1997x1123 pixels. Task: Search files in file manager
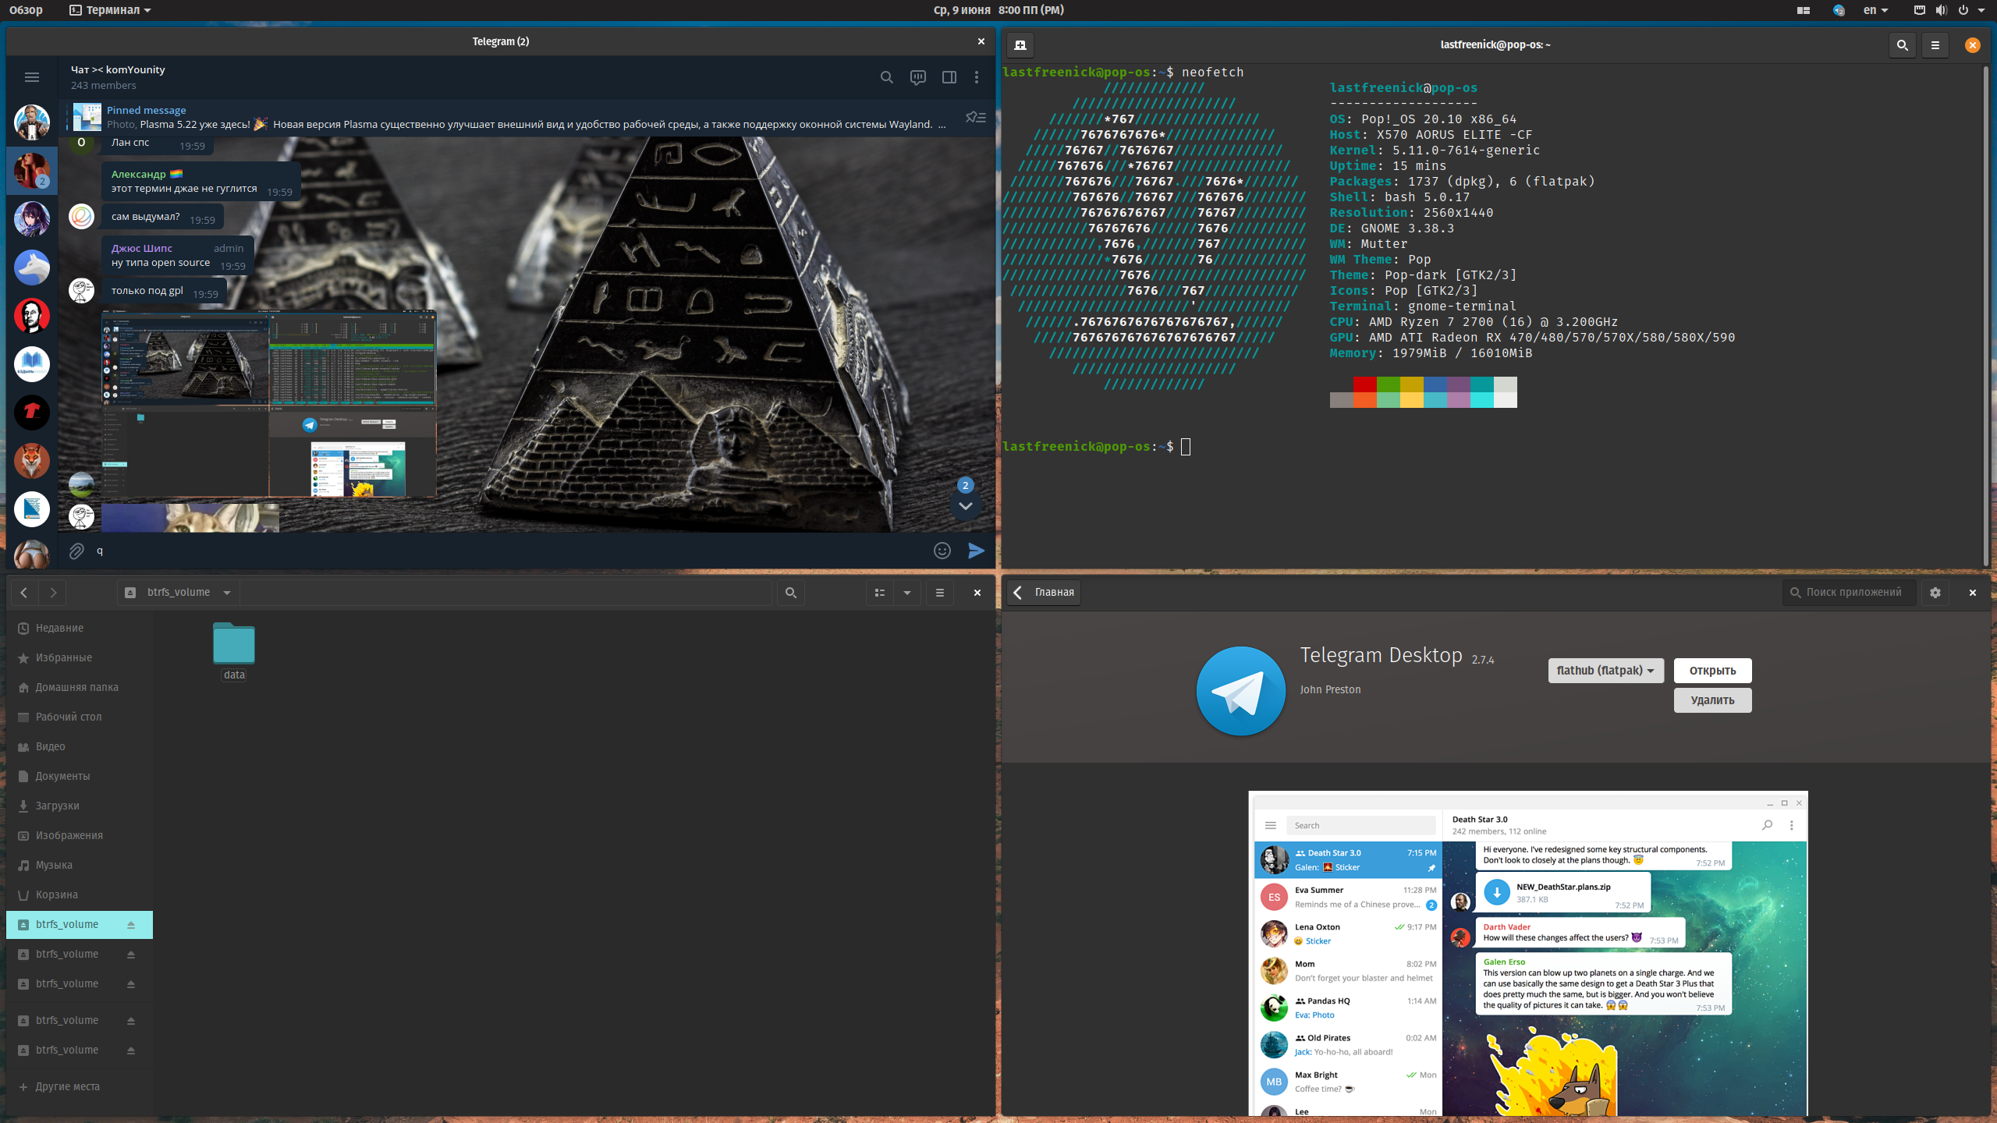pos(790,593)
